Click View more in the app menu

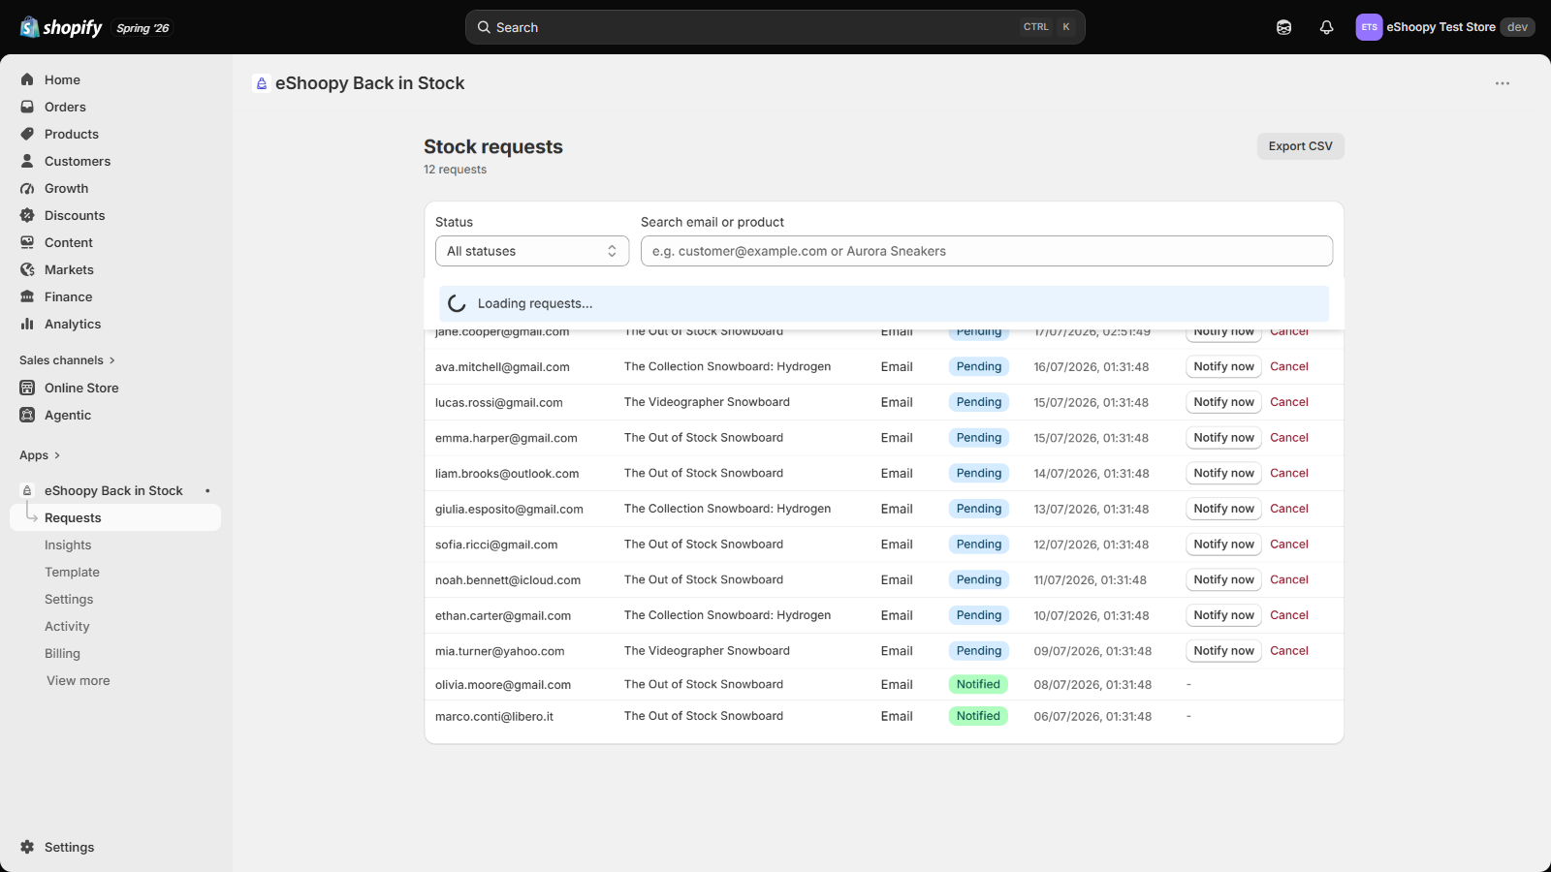point(79,681)
